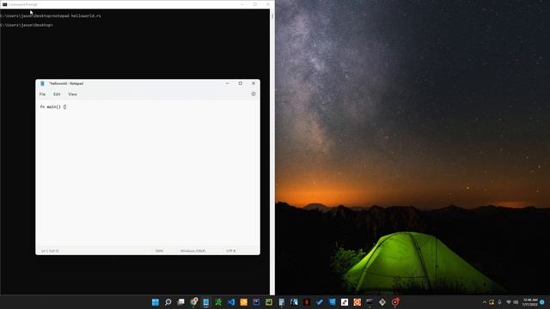Click the Command Prompt scrollbar

272,151
